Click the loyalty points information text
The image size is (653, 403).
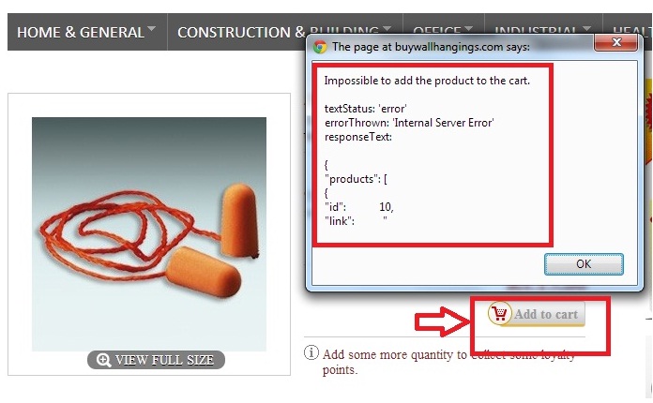[448, 362]
